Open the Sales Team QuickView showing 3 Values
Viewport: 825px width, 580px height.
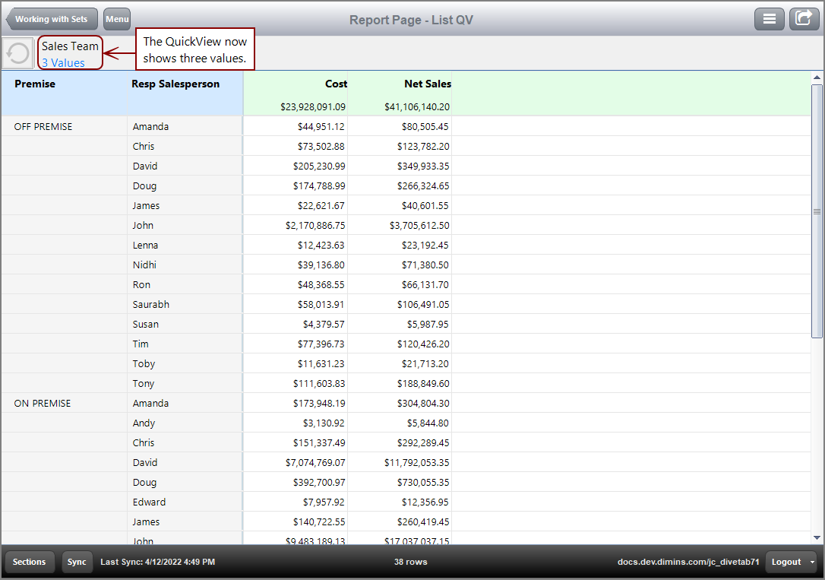tap(69, 53)
